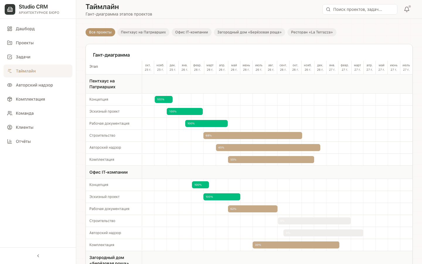This screenshot has height=264, width=422.
Task: Click the март 26 г. month header
Action: tap(210, 67)
